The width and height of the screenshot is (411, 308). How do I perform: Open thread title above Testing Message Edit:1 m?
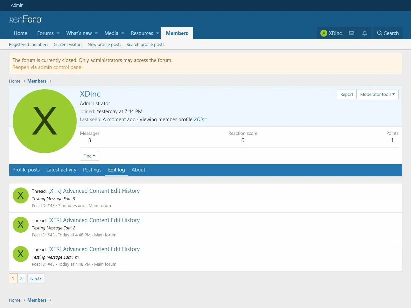94,249
